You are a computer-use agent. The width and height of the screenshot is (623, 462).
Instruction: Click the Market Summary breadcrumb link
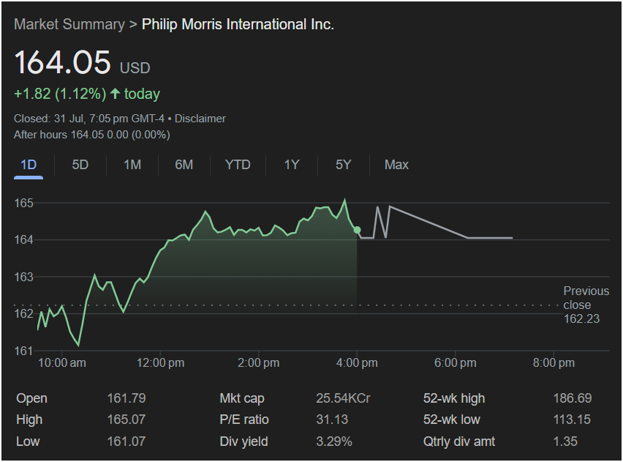[x=69, y=24]
